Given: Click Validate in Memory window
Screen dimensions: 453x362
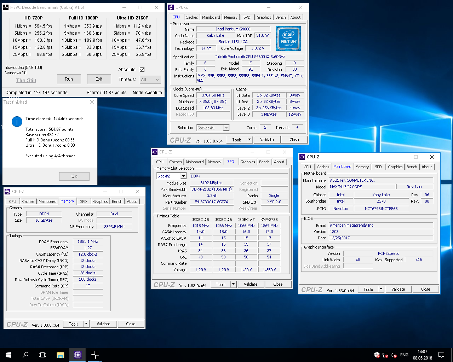Looking at the screenshot, I should (103, 324).
